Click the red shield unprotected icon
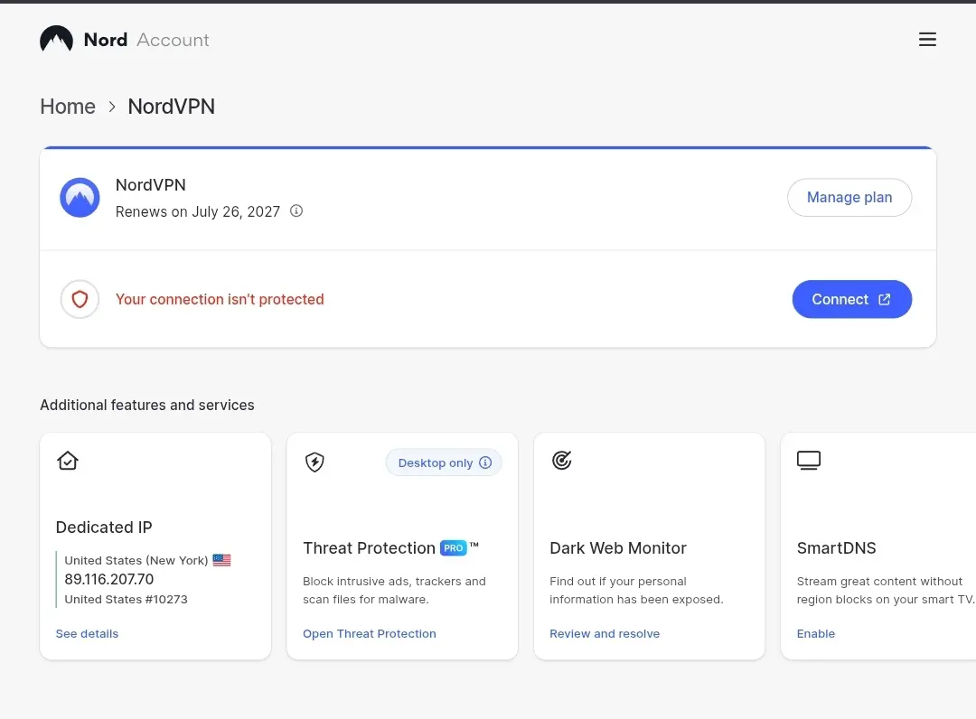The height and width of the screenshot is (719, 976). click(x=80, y=299)
